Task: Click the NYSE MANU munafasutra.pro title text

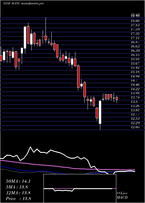Action: point(23,3)
